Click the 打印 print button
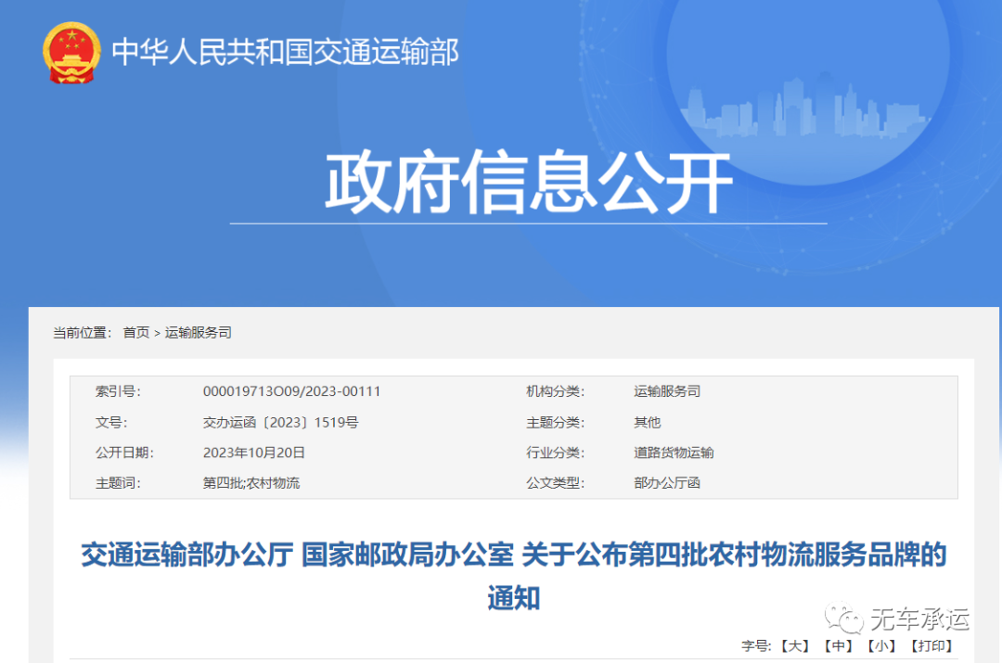 [931, 645]
